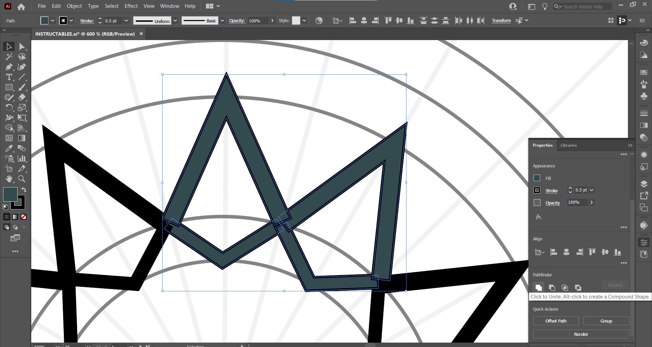
Task: Select the Scale tool
Action: pyautogui.click(x=22, y=108)
